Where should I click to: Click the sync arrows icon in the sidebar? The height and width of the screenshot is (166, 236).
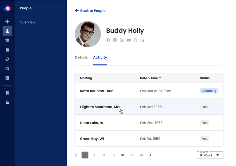pos(7,59)
